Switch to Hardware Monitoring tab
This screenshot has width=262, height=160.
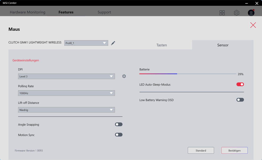(28, 12)
